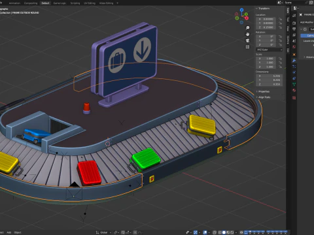This screenshot has width=314, height=235.
Task: Open the Material properties sphere tab
Action: click(294, 90)
